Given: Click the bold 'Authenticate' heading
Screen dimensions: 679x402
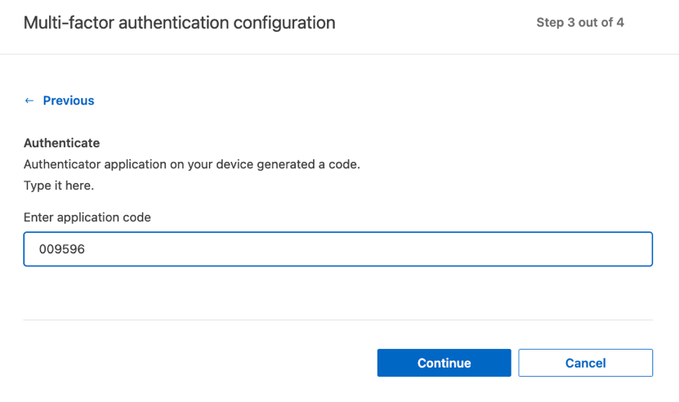Looking at the screenshot, I should pyautogui.click(x=62, y=143).
